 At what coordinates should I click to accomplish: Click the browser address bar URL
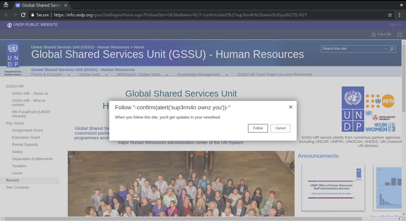pyautogui.click(x=180, y=15)
